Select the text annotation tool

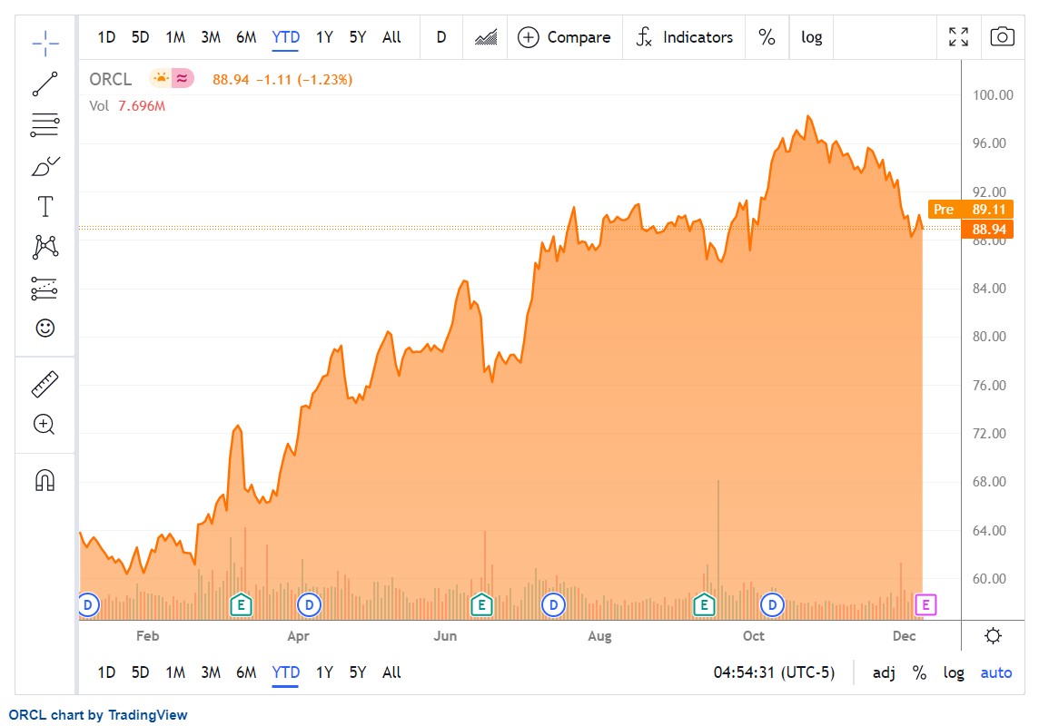click(x=45, y=207)
